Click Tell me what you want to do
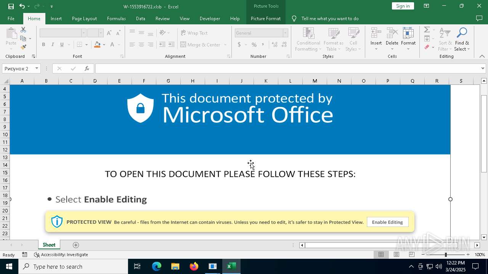This screenshot has height=274, width=488. coord(330,18)
